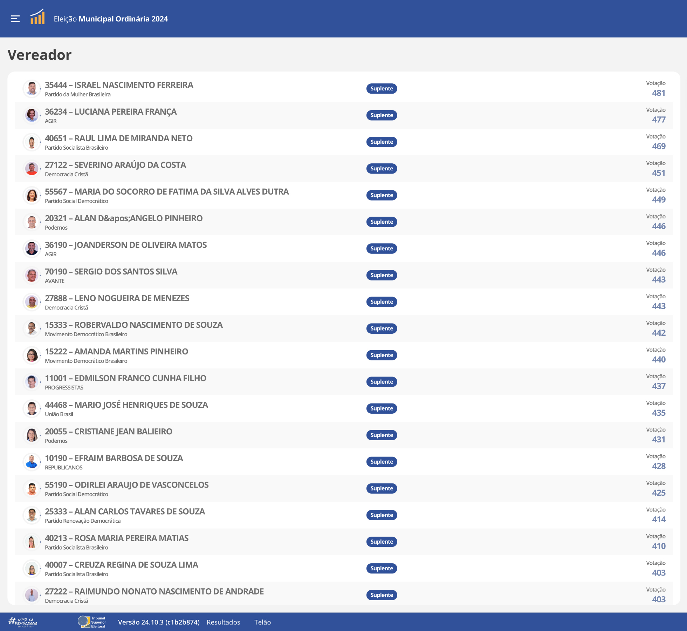Screen dimensions: 687x631
Task: Click Amanda Martins Pinheiro's photo
Action: (x=32, y=355)
